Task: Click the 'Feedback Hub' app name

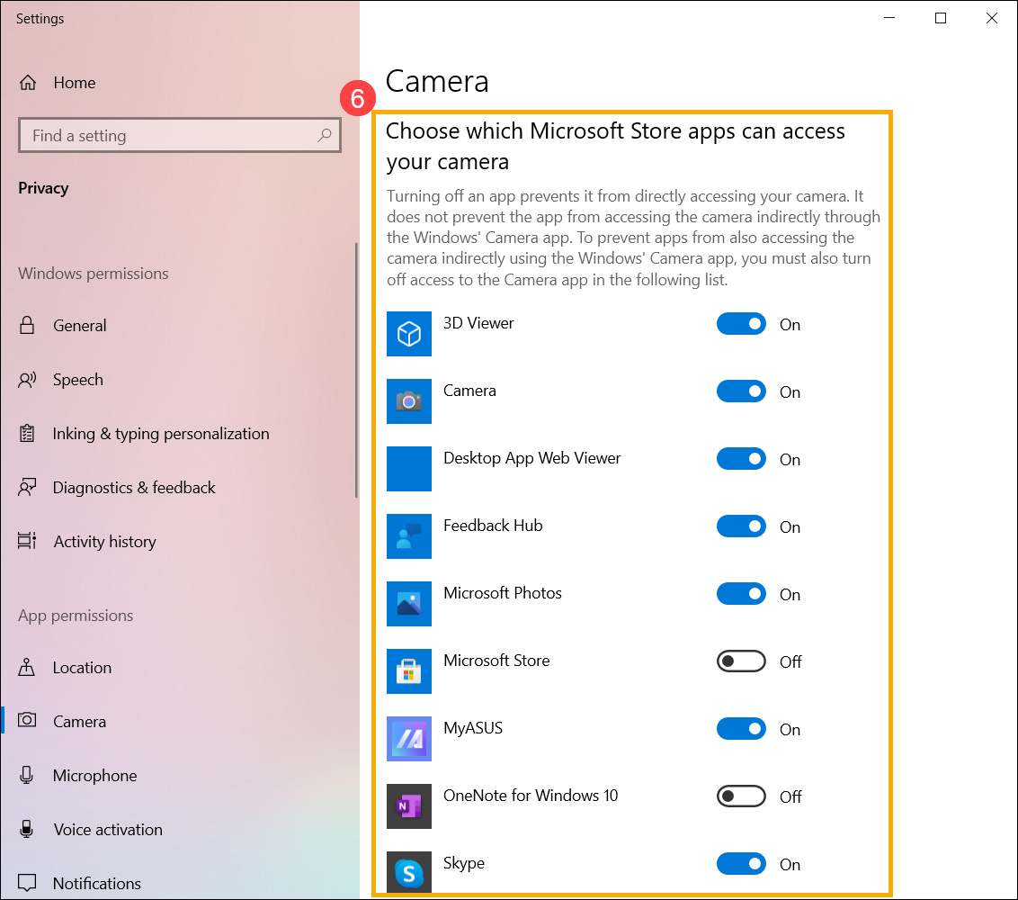Action: coord(493,525)
